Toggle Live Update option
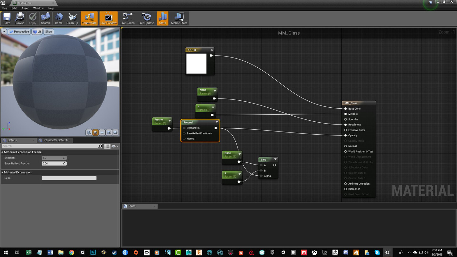The height and width of the screenshot is (257, 457). 146,19
